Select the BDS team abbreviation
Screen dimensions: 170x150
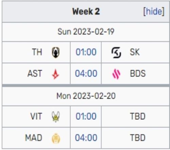click(138, 73)
